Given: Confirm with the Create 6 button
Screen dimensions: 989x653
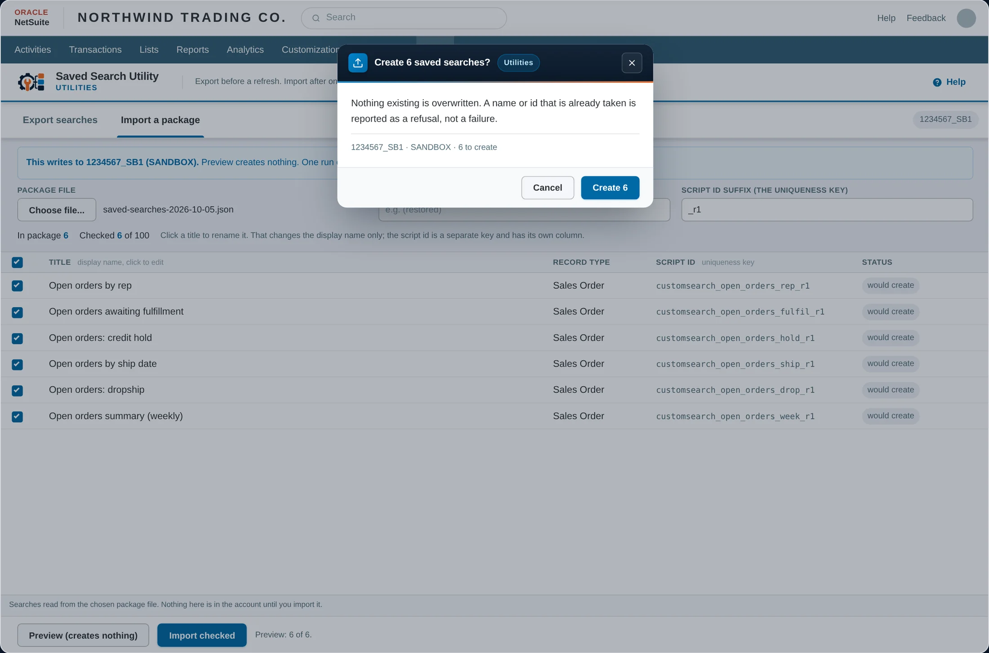Looking at the screenshot, I should pos(610,188).
